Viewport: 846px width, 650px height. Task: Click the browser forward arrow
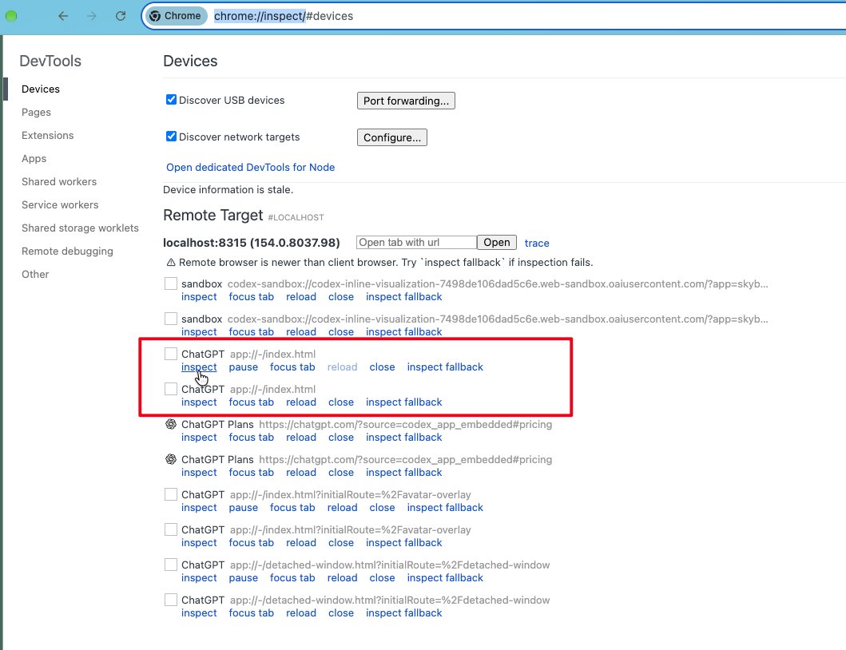pyautogui.click(x=92, y=16)
